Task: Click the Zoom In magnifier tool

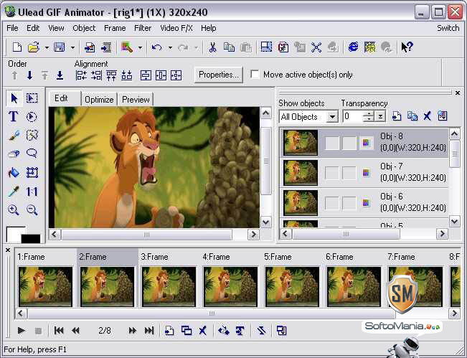Action: coord(14,210)
